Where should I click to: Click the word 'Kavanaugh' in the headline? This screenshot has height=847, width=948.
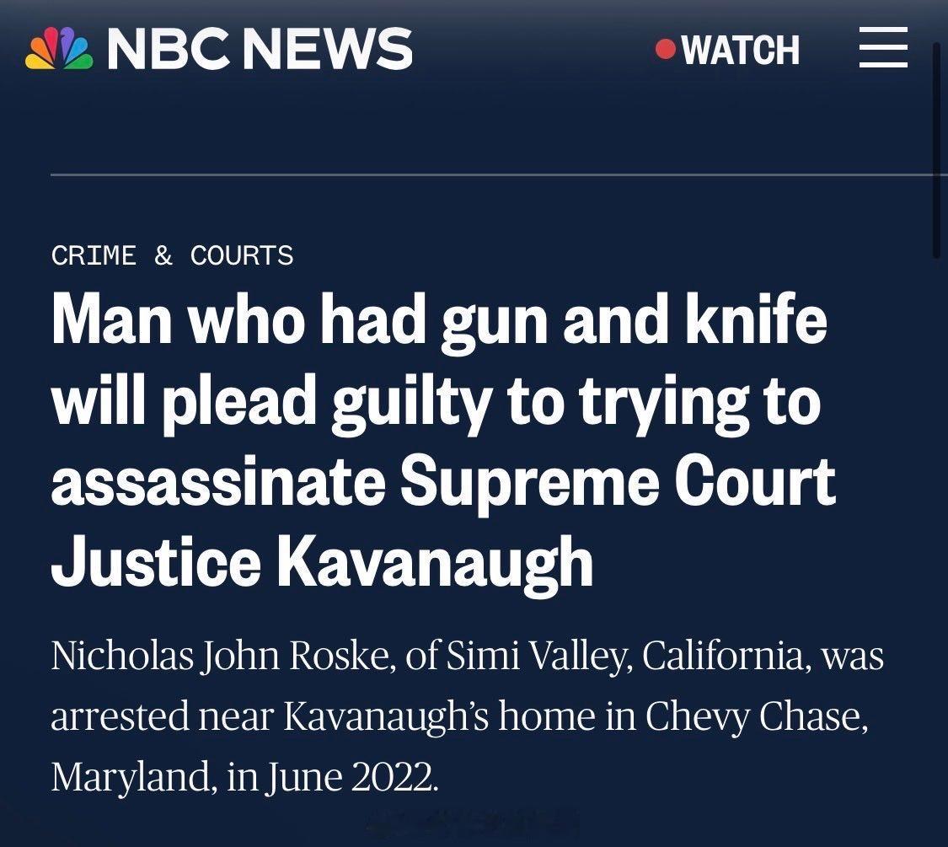click(x=435, y=561)
